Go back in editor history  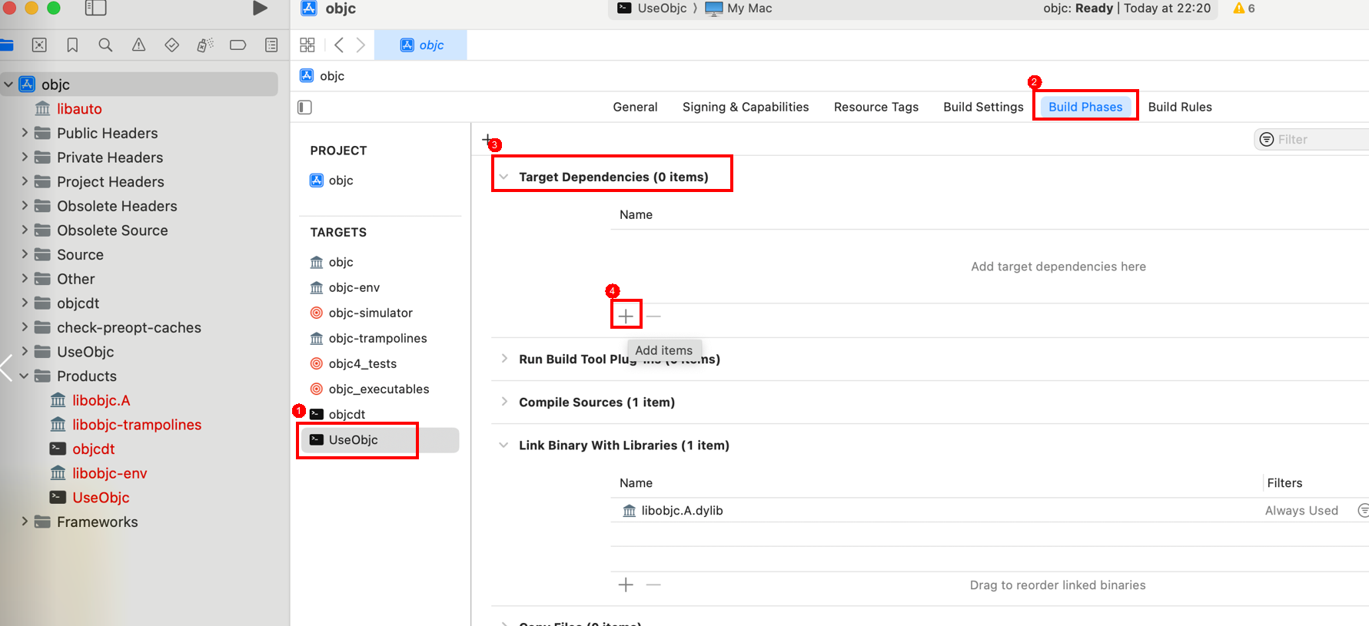coord(339,45)
